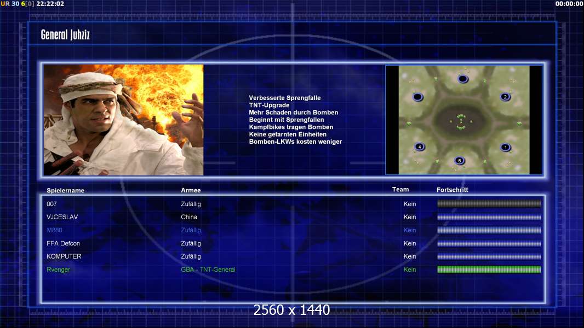
Task: Click the TNT-Upgrade line
Action: pyautogui.click(x=269, y=105)
